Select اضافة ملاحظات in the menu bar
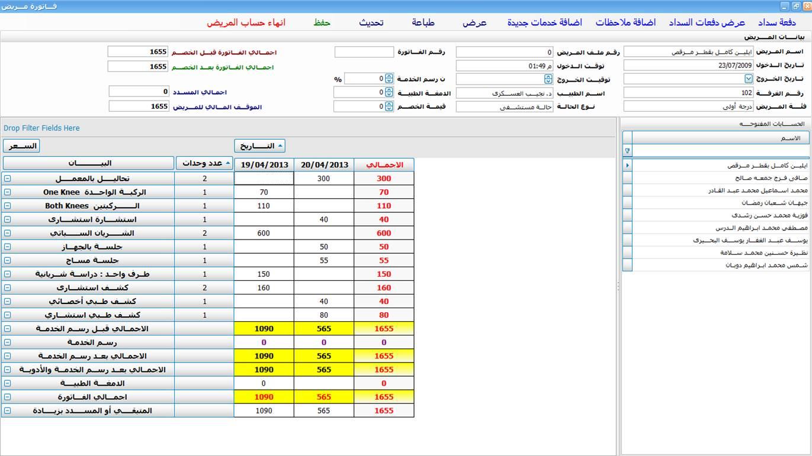This screenshot has width=812, height=456. (625, 22)
